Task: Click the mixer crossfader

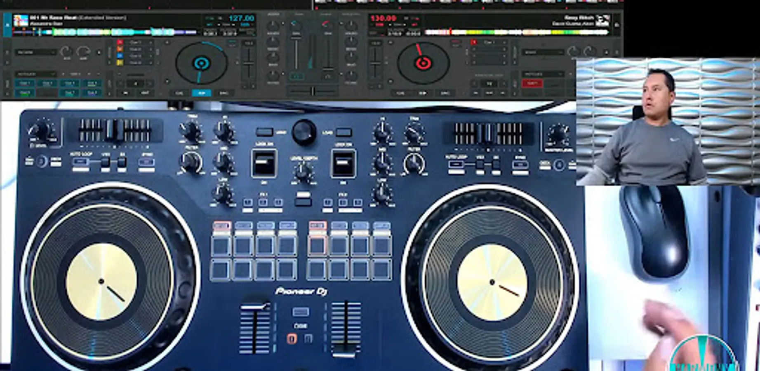Action: (312, 91)
